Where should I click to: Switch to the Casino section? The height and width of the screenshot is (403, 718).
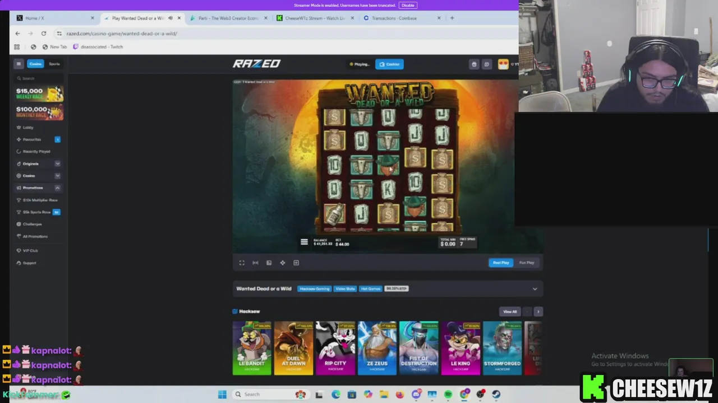point(35,64)
